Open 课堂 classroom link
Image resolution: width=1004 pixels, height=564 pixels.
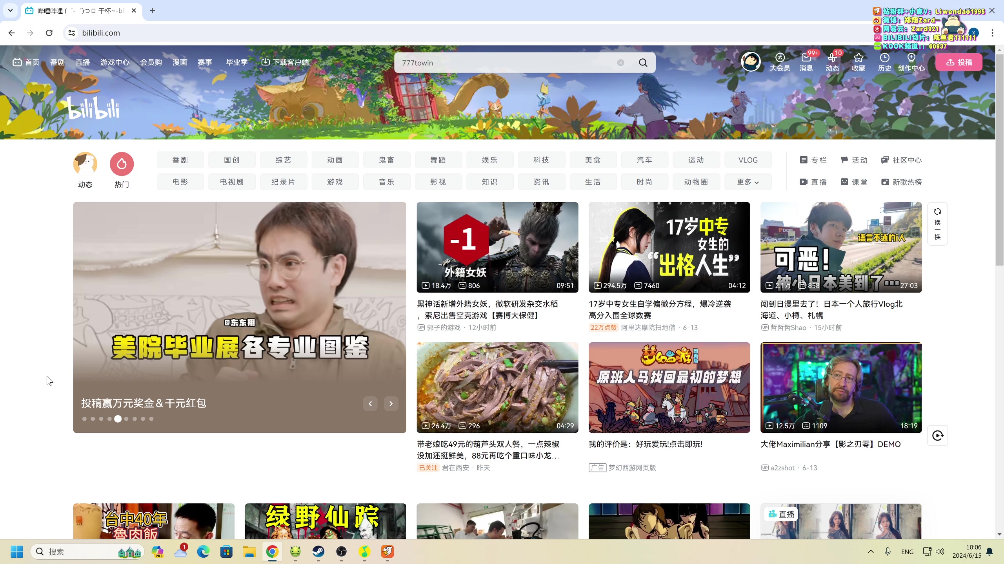click(x=854, y=182)
